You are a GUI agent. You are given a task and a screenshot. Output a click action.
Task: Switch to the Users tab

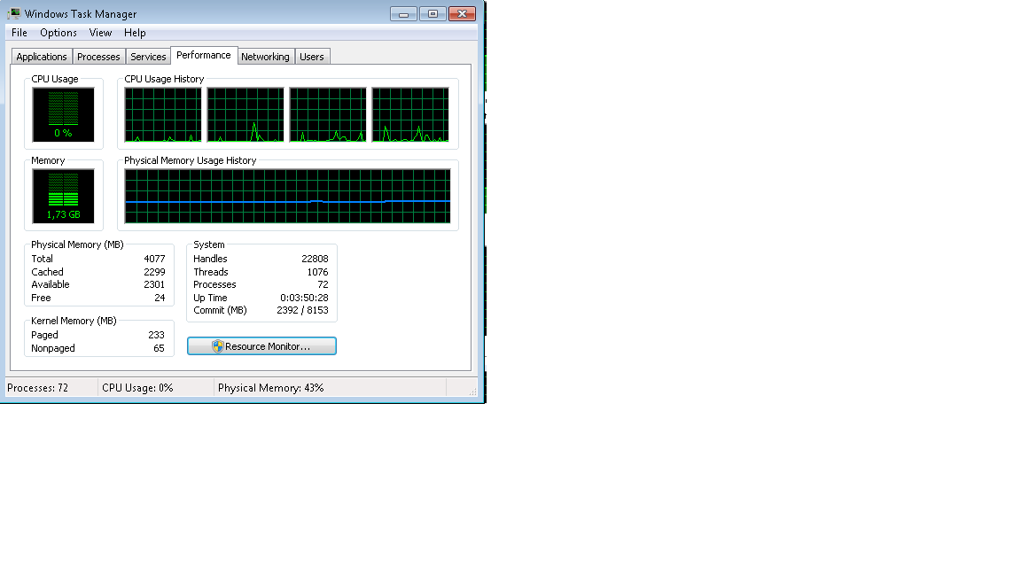[x=312, y=57]
